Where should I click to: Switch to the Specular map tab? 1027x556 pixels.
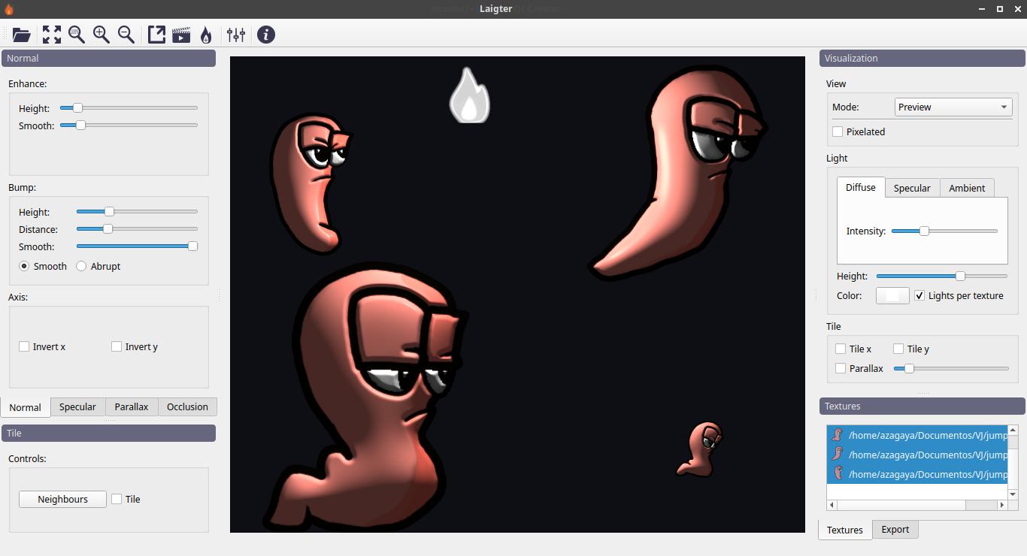(x=77, y=406)
